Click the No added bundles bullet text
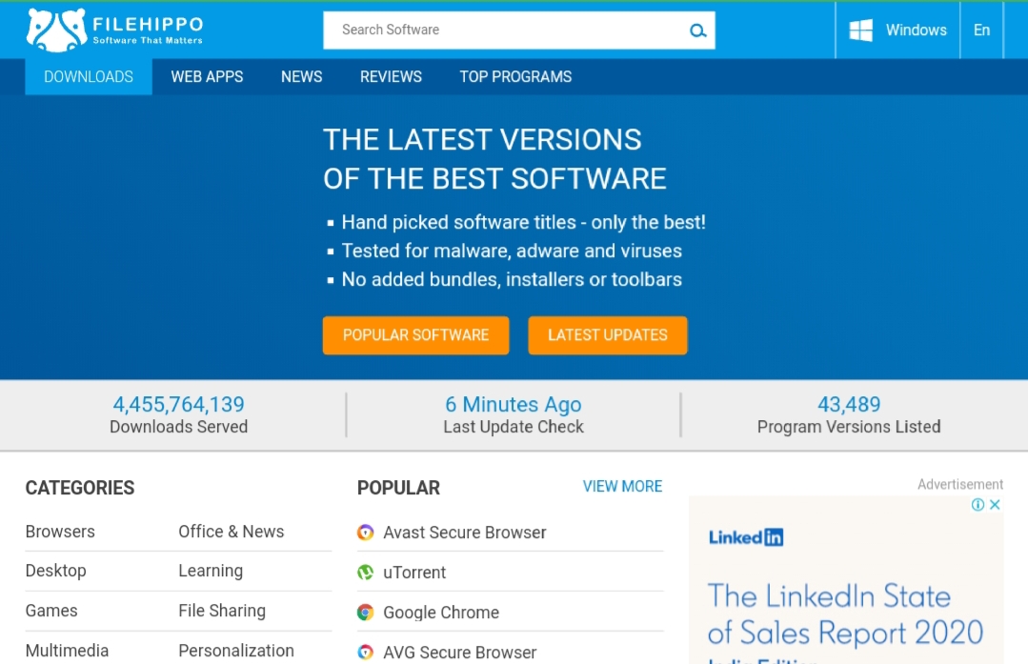This screenshot has height=664, width=1028. 512,279
